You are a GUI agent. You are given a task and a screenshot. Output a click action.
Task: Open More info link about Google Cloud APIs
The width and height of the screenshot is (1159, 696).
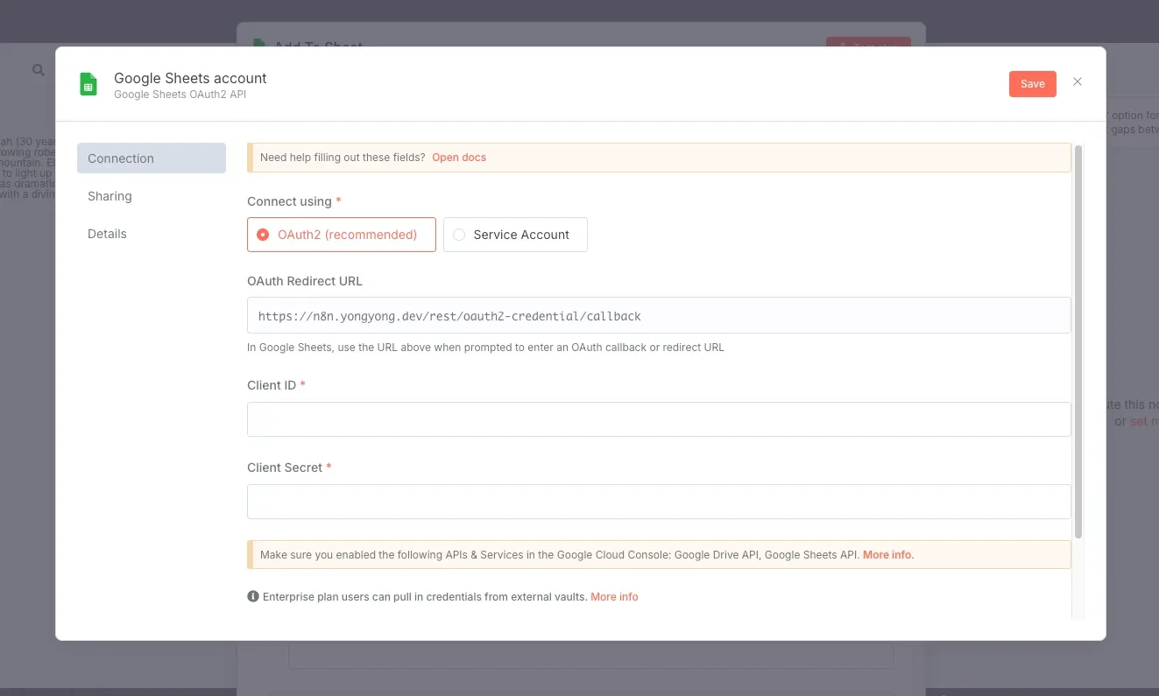pyautogui.click(x=887, y=555)
